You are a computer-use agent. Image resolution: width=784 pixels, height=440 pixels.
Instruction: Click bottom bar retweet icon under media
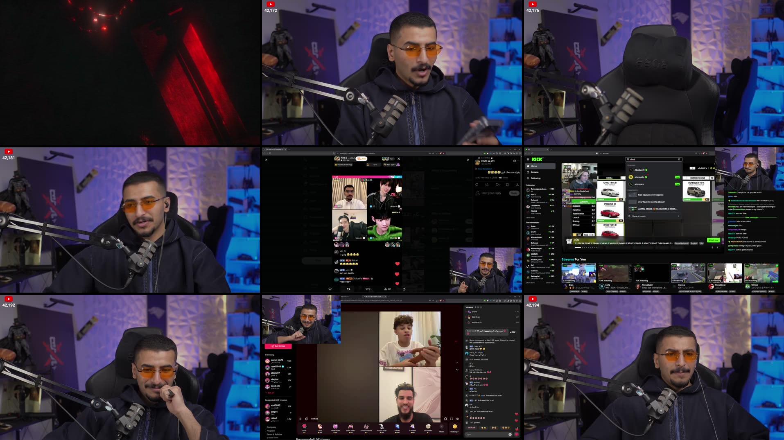pyautogui.click(x=348, y=289)
